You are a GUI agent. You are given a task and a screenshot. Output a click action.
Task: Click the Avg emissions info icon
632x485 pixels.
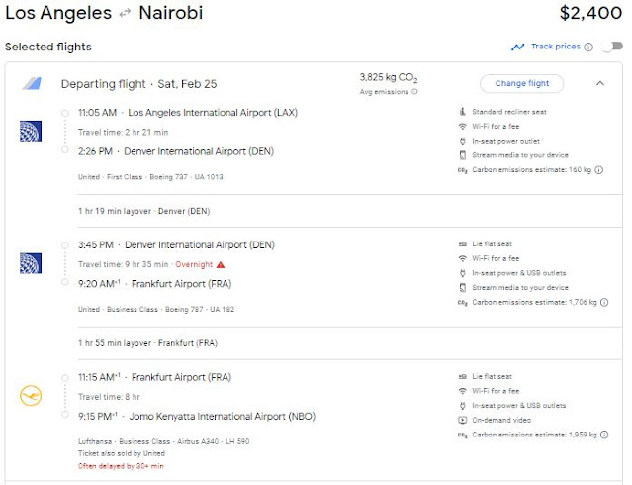[x=414, y=92]
